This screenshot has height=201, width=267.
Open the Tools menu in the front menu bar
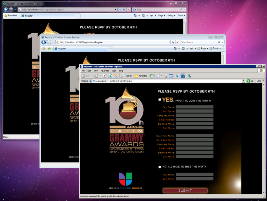(x=114, y=71)
